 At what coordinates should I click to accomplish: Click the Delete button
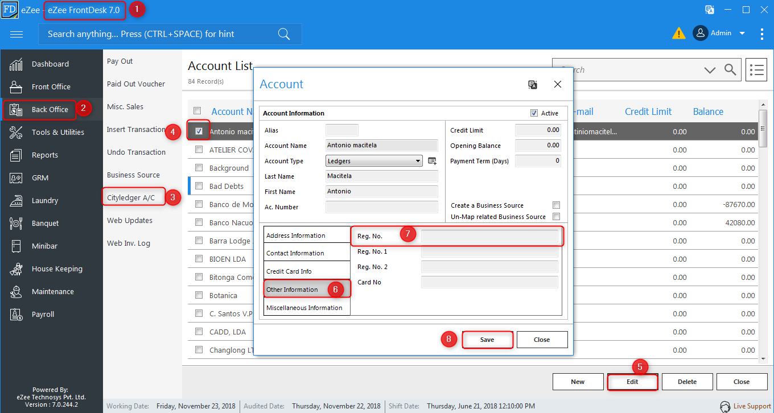coord(687,382)
